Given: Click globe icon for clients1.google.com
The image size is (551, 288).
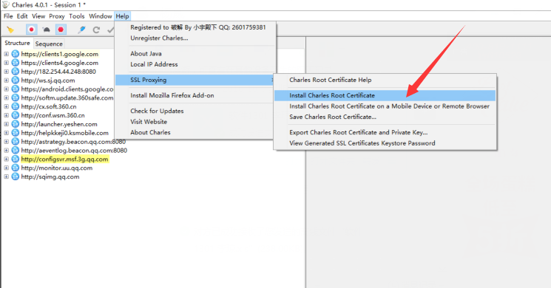Looking at the screenshot, I should [15, 54].
